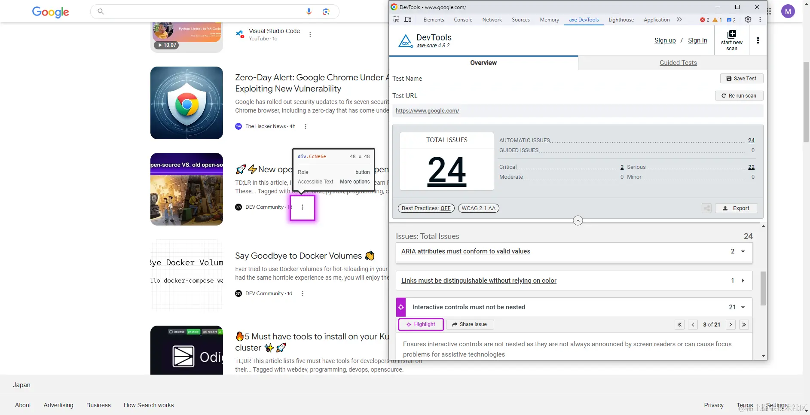Switch to the Sources tab

pyautogui.click(x=520, y=20)
